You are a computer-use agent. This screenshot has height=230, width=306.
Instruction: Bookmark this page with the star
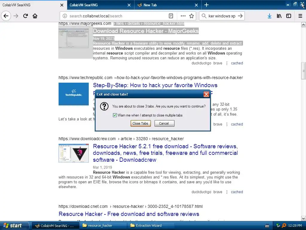tap(192, 16)
